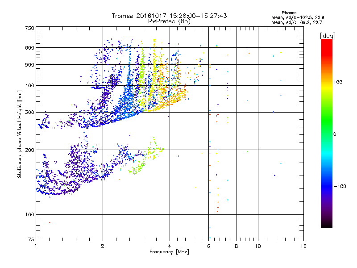Click the x-axis tick label "8"
This screenshot has height=268, width=357.
coord(237,247)
